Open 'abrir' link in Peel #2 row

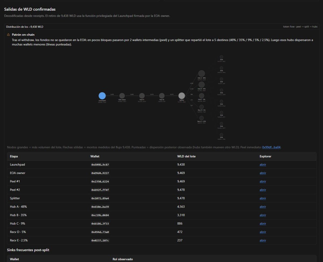[263, 190]
